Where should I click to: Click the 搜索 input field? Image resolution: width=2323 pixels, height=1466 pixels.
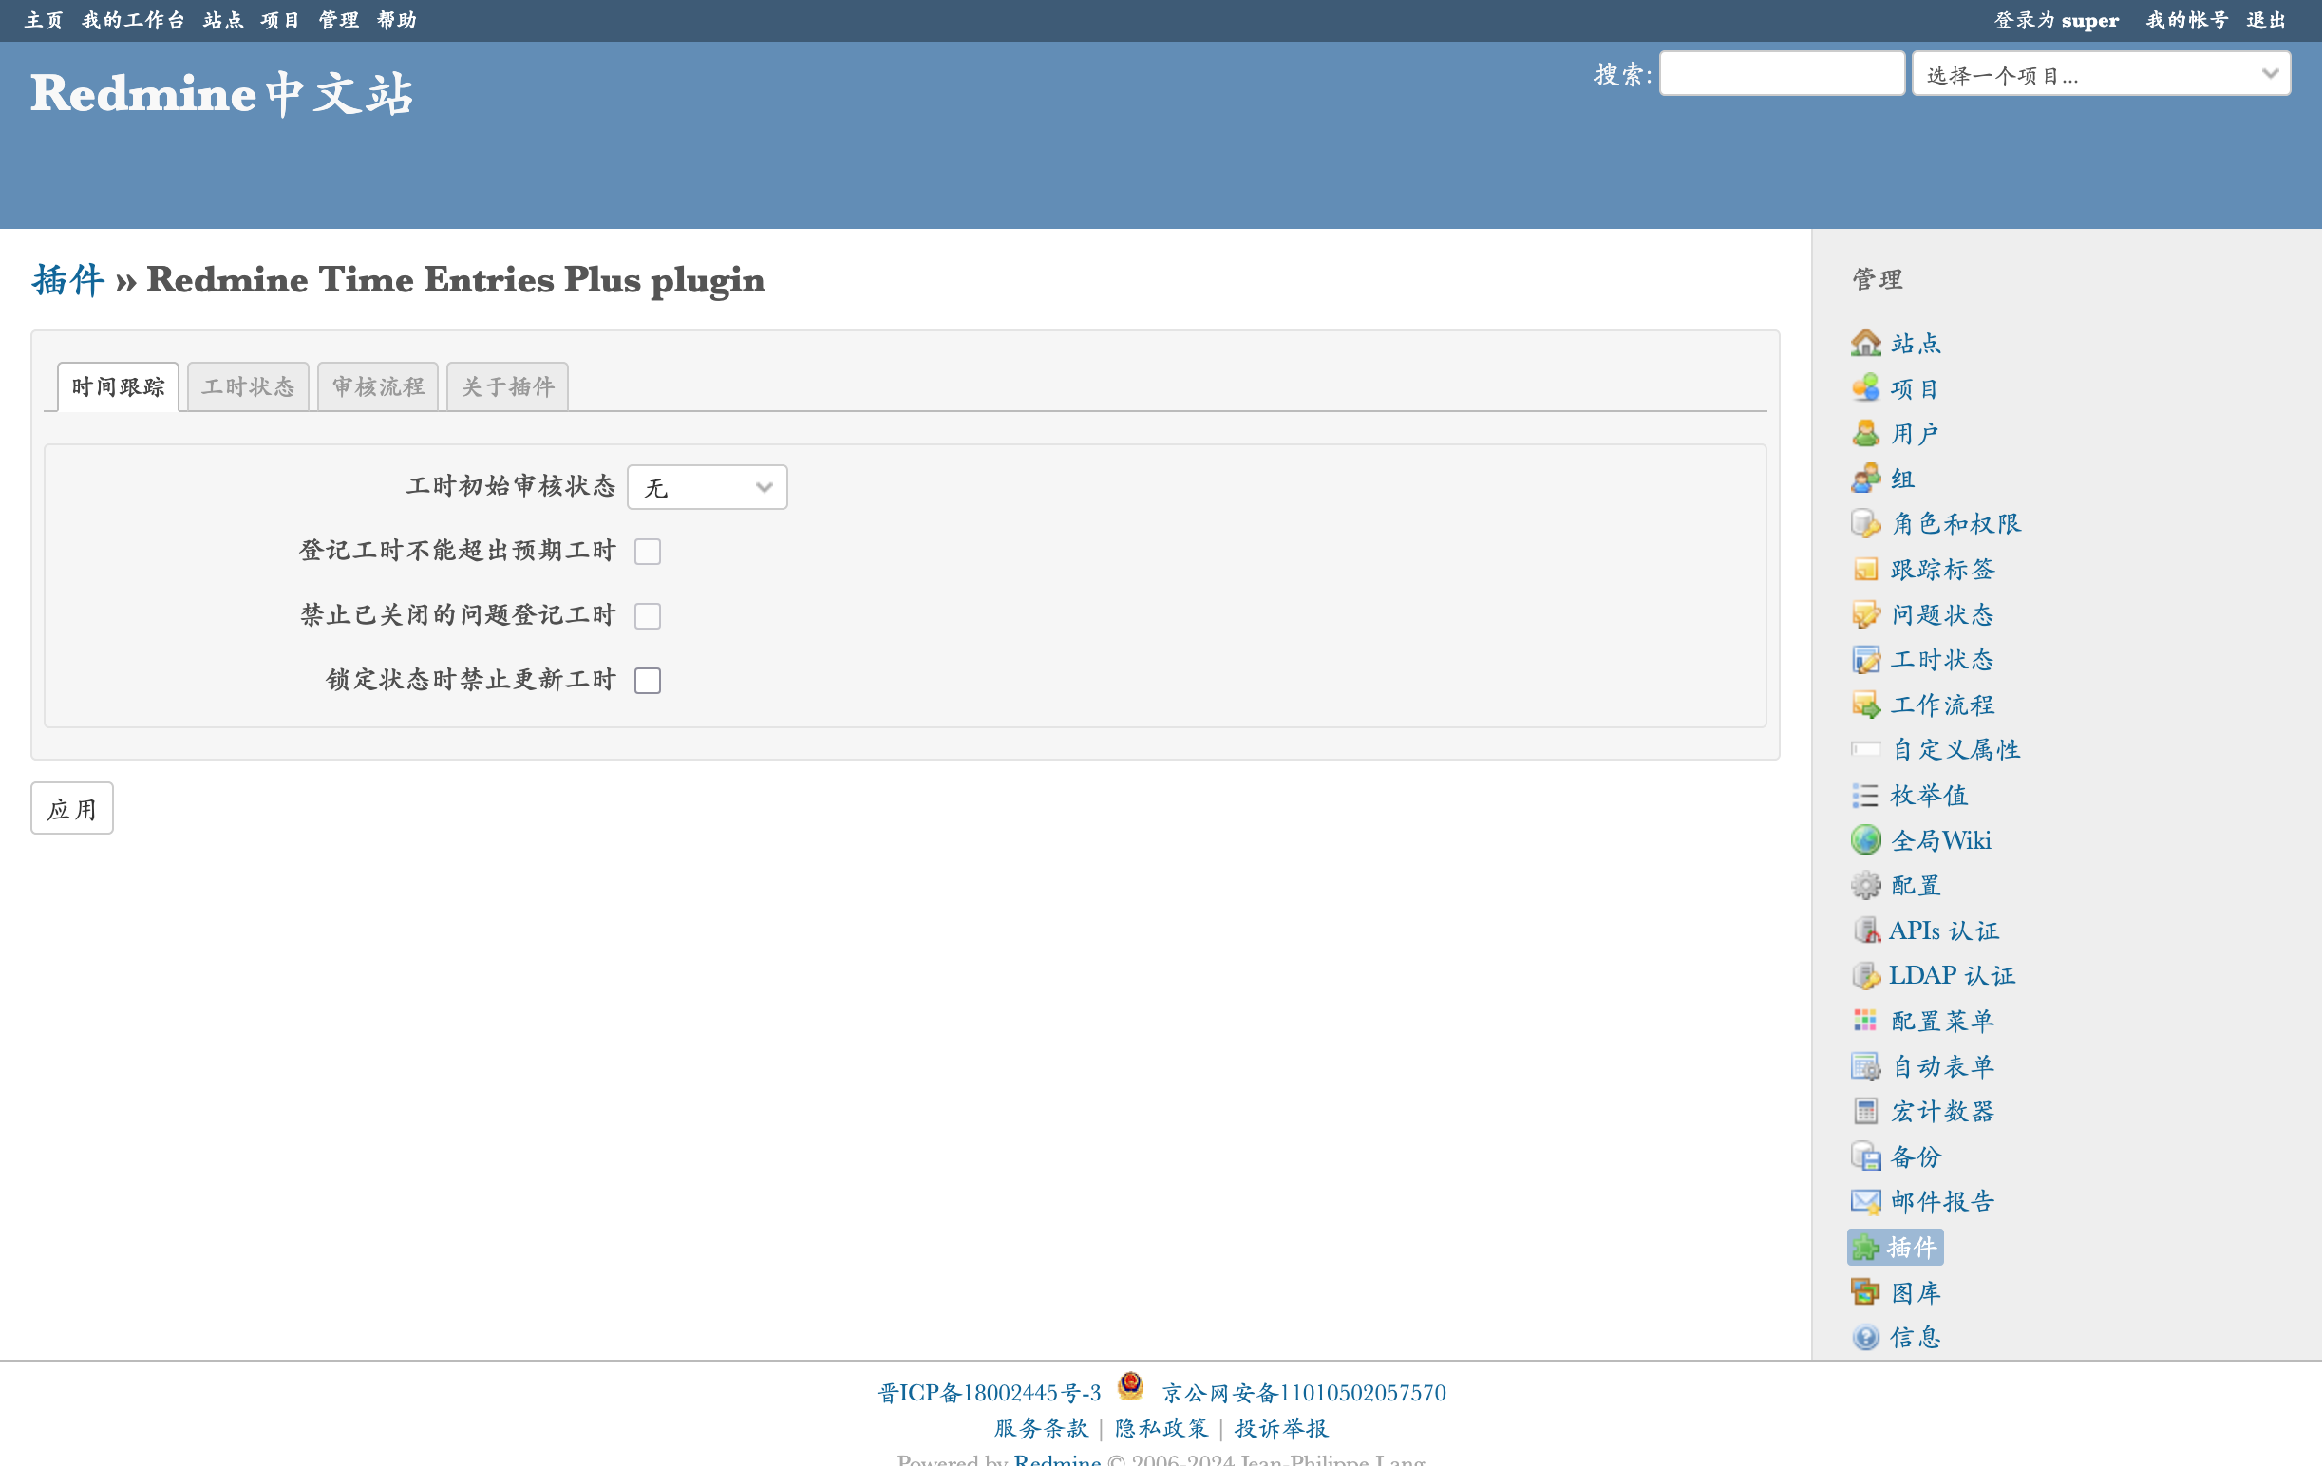(1781, 74)
